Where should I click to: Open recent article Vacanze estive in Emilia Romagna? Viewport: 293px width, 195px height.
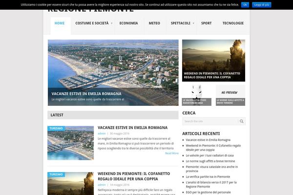pos(208,140)
